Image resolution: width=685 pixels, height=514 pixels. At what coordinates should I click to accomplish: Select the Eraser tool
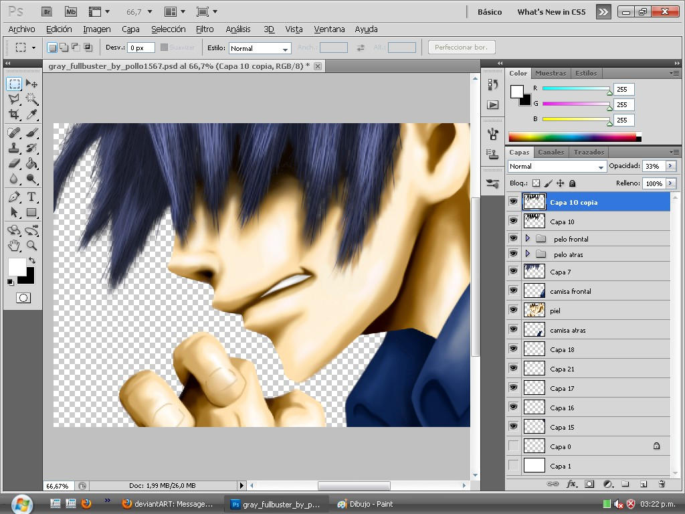[15, 163]
